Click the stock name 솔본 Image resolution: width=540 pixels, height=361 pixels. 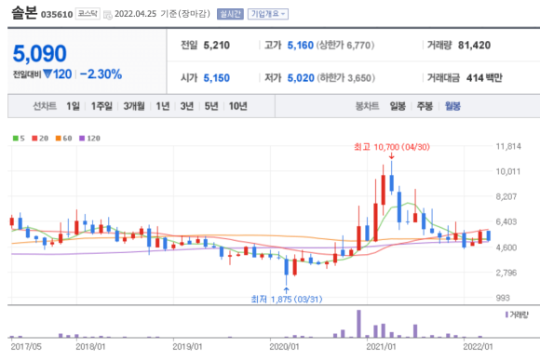click(x=24, y=13)
